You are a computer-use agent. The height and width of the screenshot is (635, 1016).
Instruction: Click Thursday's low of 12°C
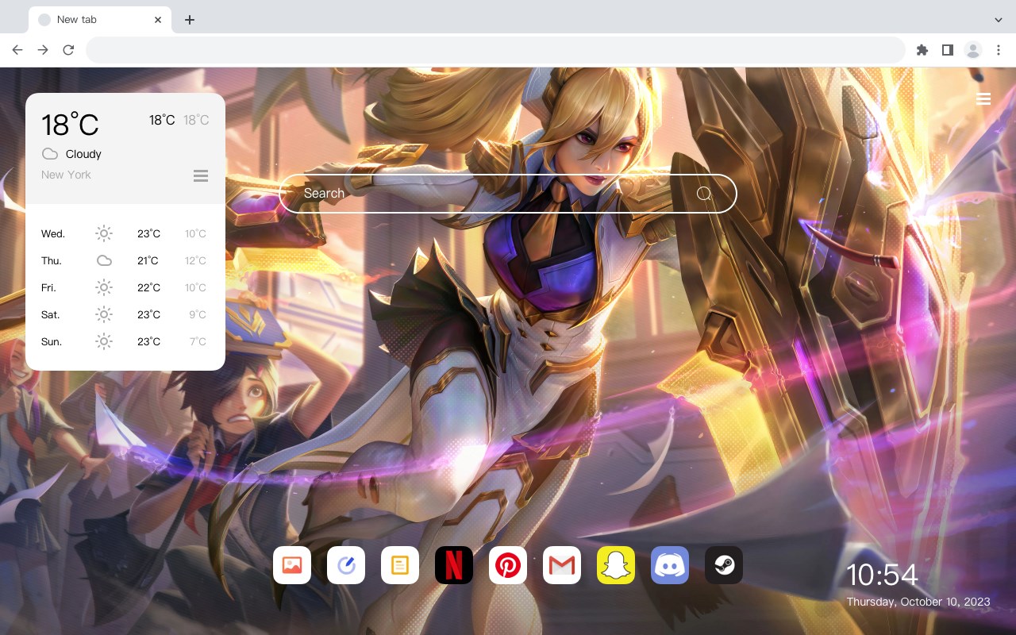tap(196, 260)
